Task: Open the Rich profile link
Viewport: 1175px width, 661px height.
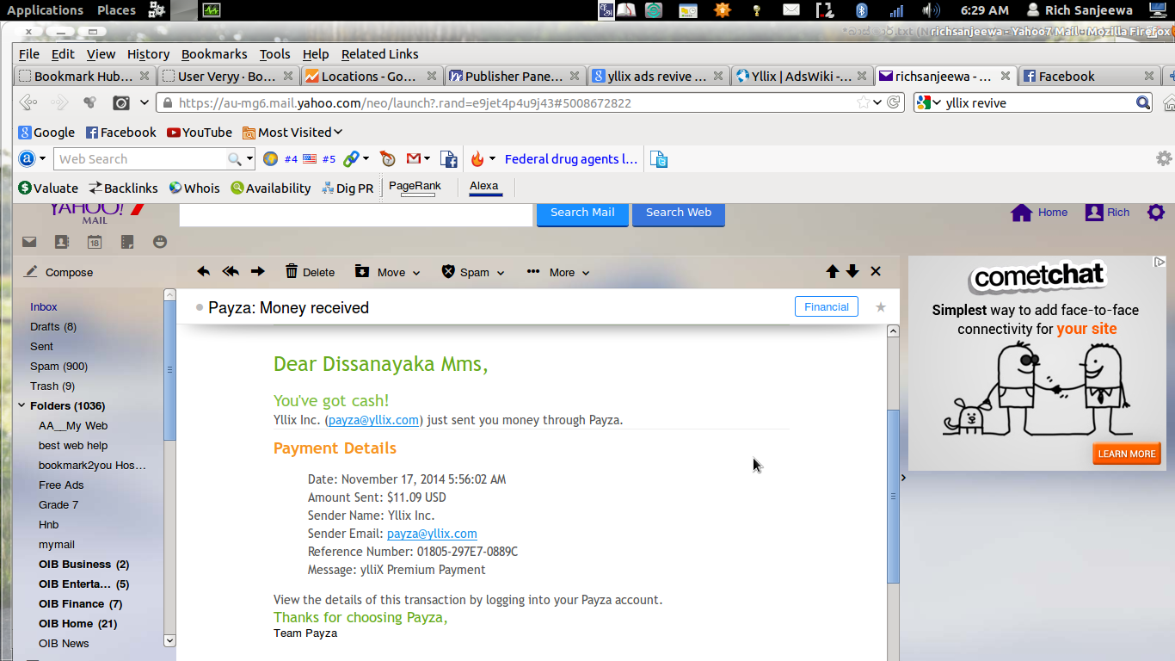Action: point(1108,213)
